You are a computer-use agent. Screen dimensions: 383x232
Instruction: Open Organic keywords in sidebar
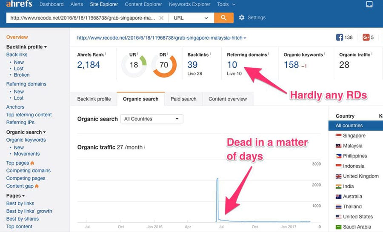(x=26, y=140)
